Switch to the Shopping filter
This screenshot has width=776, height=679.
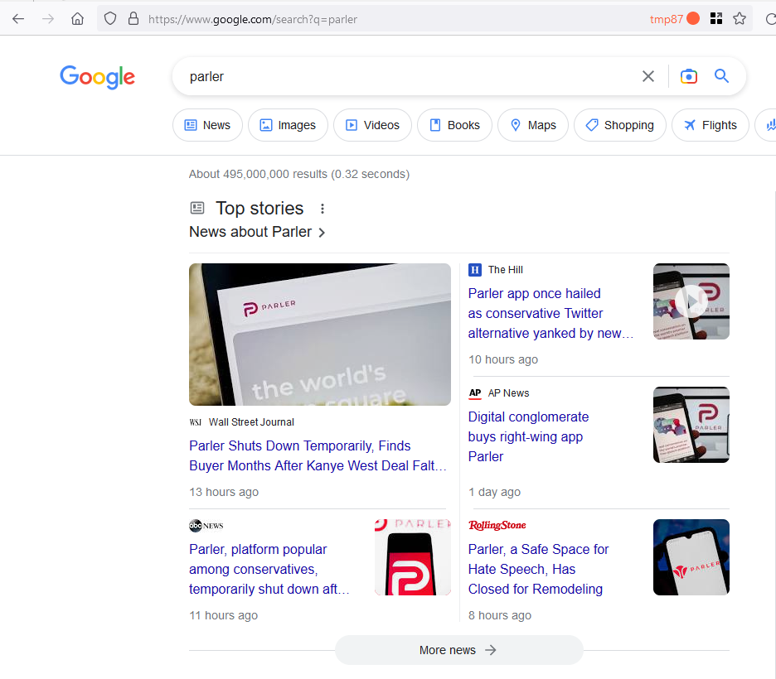(x=620, y=125)
